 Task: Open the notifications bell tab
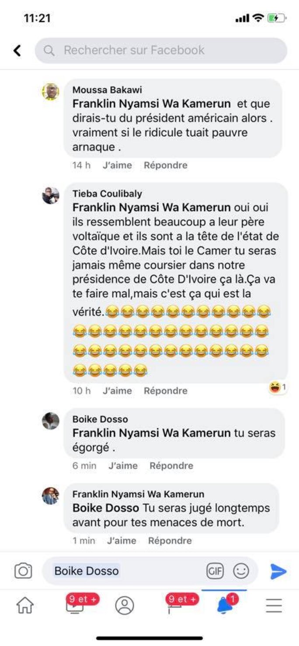click(225, 605)
